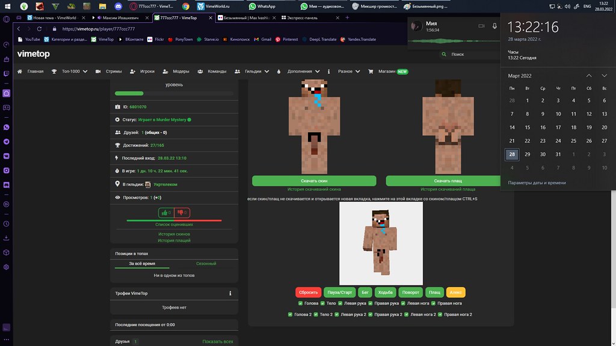Toggle the Тело 2 checkbox
This screenshot has width=616, height=346.
point(315,314)
